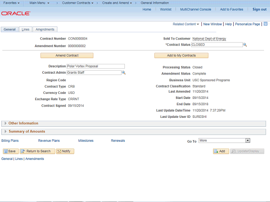Open the Billing Plans link
Image resolution: width=270 pixels, height=202 pixels.
coord(10,141)
